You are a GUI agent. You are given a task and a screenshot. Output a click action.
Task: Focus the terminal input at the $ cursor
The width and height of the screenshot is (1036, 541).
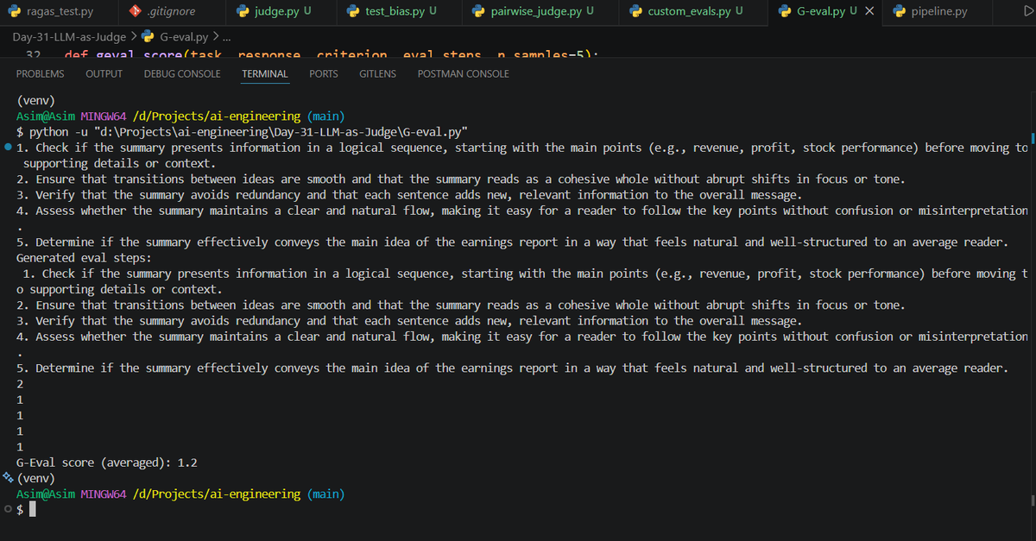(33, 510)
